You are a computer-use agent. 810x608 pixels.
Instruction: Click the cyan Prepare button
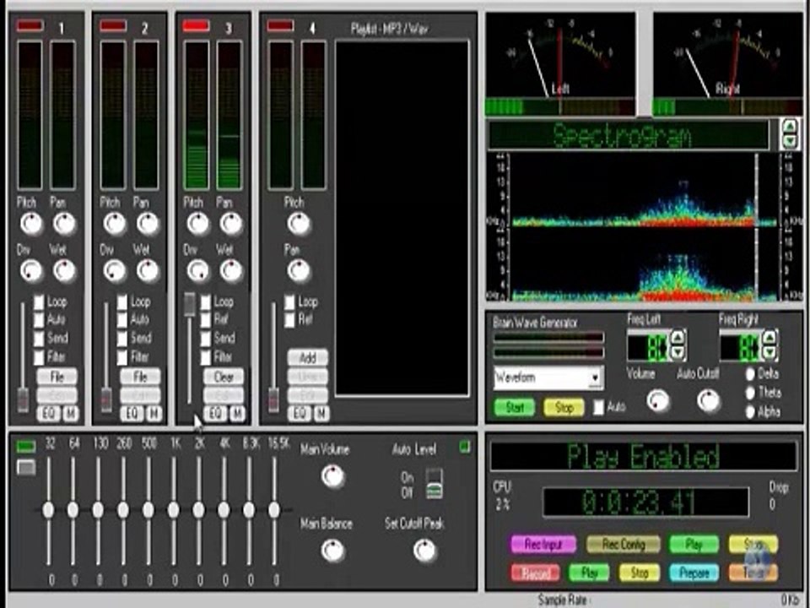tap(694, 573)
